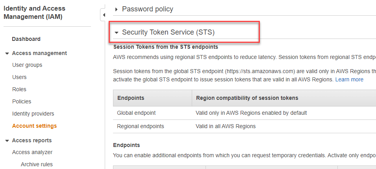376x169 pixels.
Task: Click the Identity and Access Management title
Action: 35,13
